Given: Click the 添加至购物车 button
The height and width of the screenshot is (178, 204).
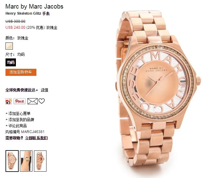Looking at the screenshot, I should point(21,72).
